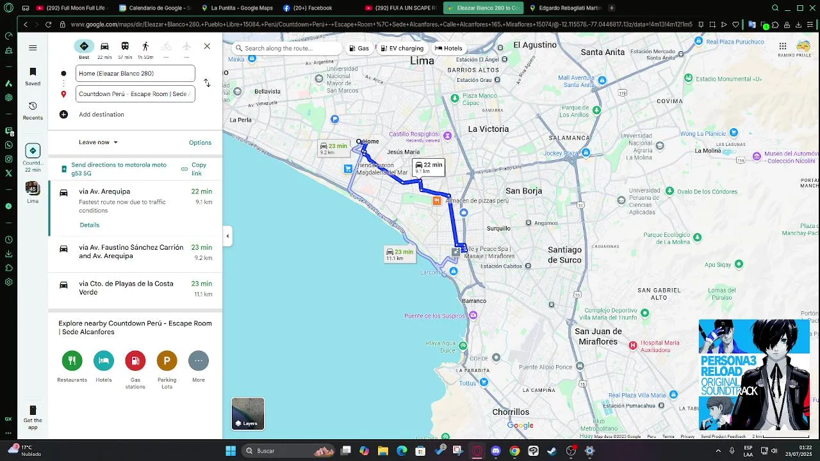Open the Google Maps hamburger menu

pos(33,47)
